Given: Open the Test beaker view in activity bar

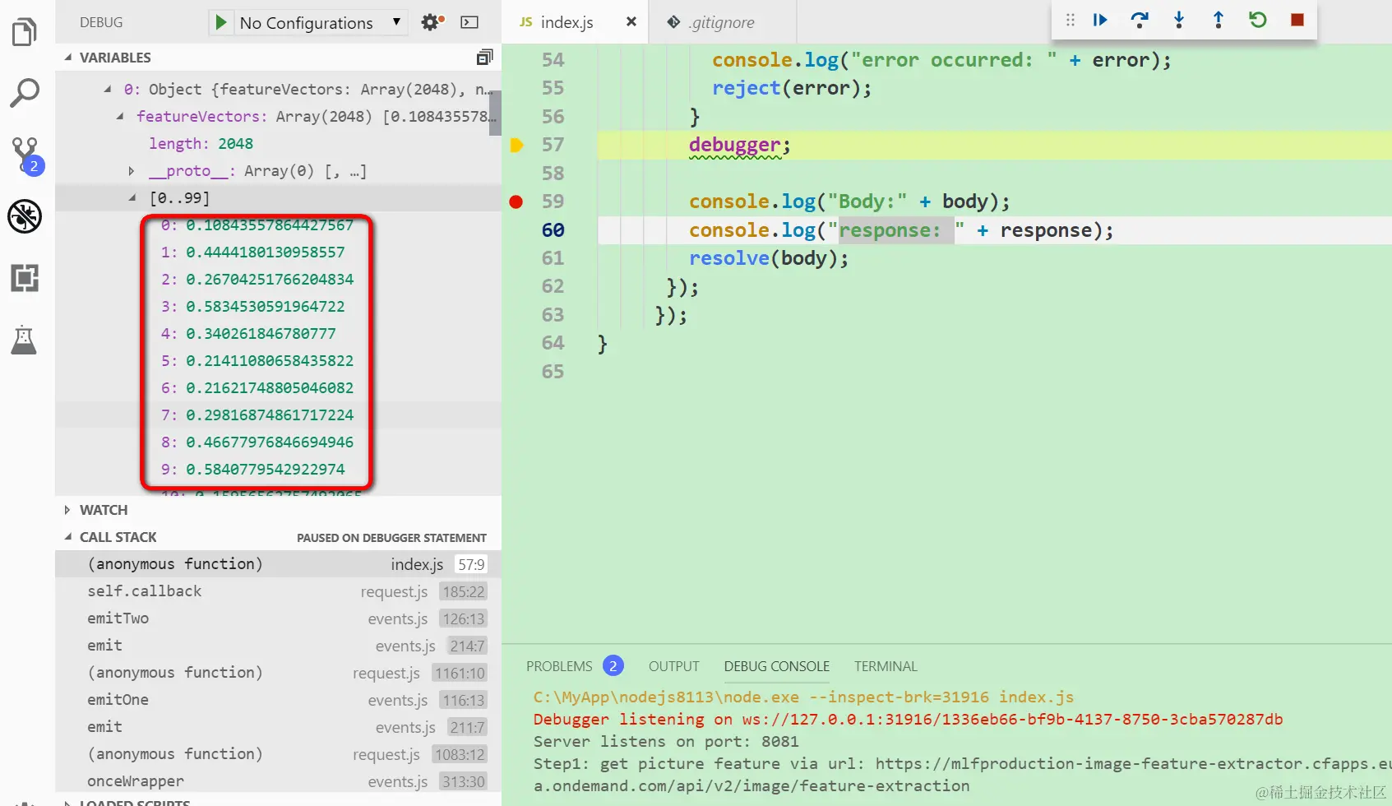Looking at the screenshot, I should (x=24, y=340).
